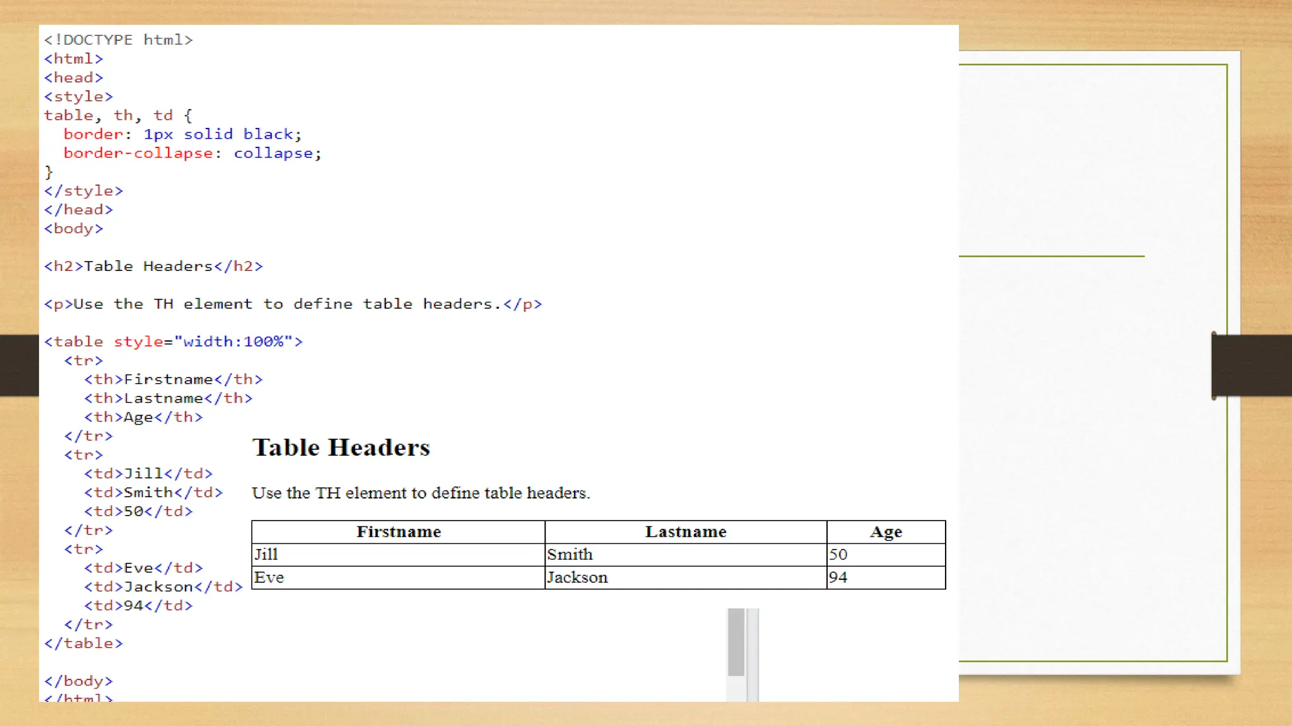Click the vertical scrollbar thumb below the table

[736, 642]
